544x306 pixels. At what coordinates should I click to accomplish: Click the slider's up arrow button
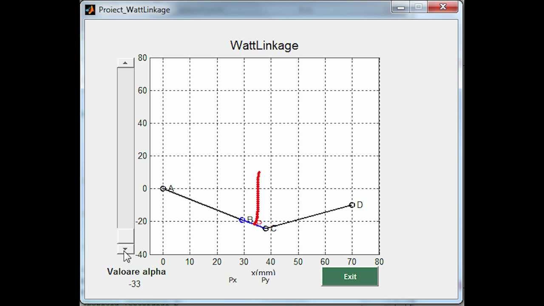(125, 63)
